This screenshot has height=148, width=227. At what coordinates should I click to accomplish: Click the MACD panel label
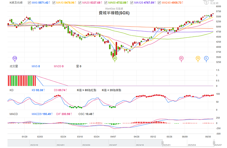click(14, 114)
